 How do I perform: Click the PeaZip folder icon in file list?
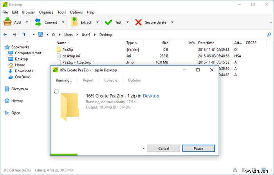point(59,50)
